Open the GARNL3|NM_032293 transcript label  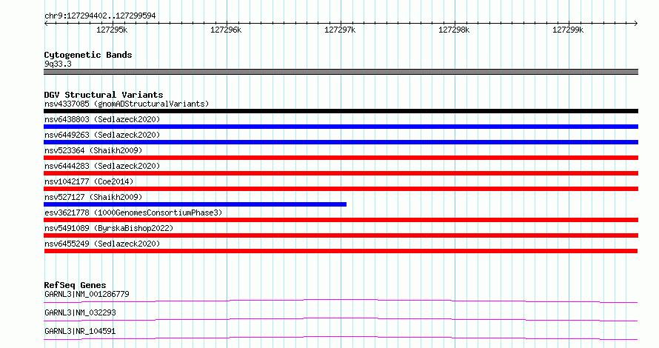pyautogui.click(x=80, y=312)
